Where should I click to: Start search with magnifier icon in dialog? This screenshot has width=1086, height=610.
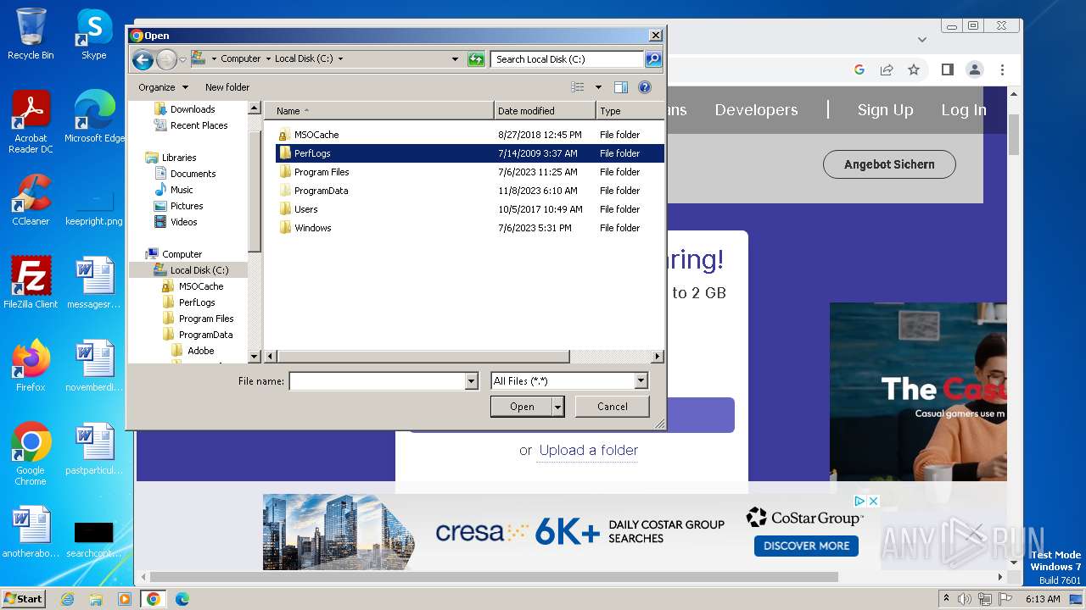click(x=652, y=59)
